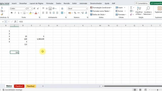Merge and center cells icon
Screen dimensions: 162x91
(62, 13)
